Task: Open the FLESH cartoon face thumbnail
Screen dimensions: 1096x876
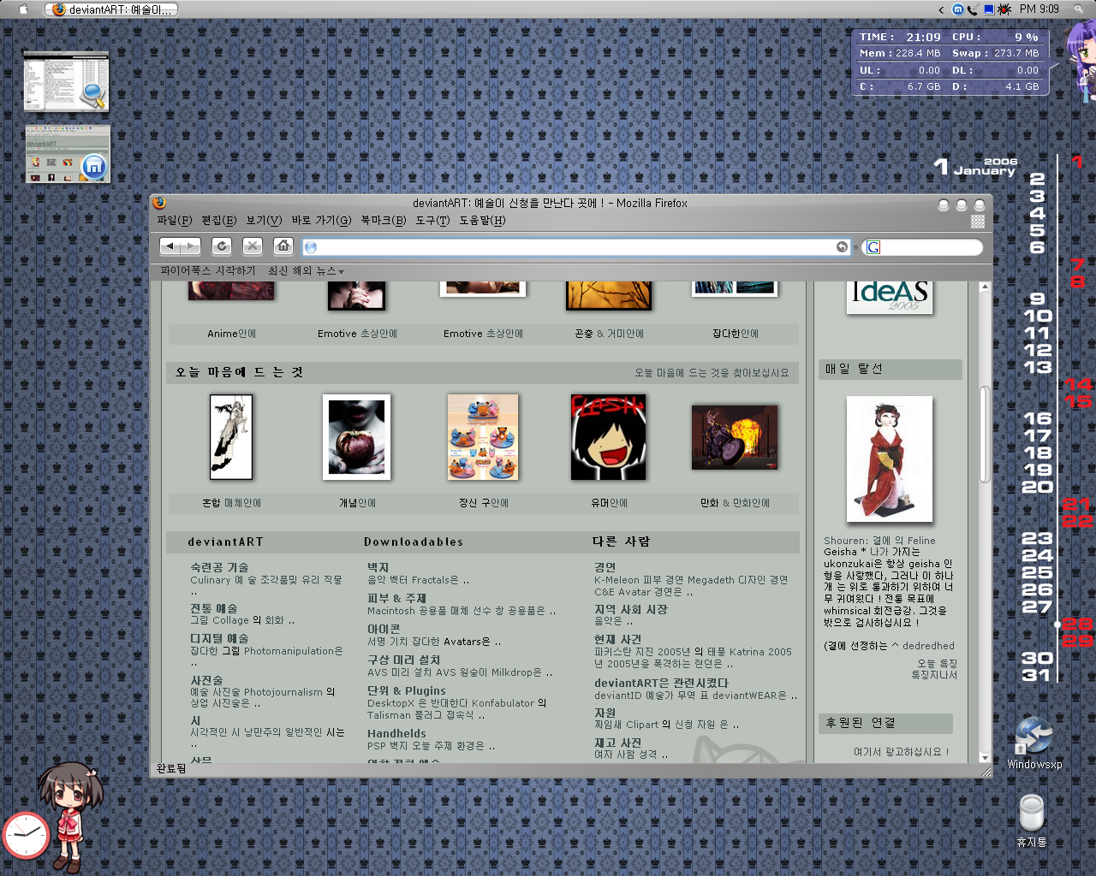Action: click(609, 437)
